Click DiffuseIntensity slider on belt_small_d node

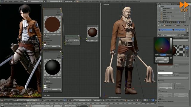pyautogui.click(x=52, y=46)
